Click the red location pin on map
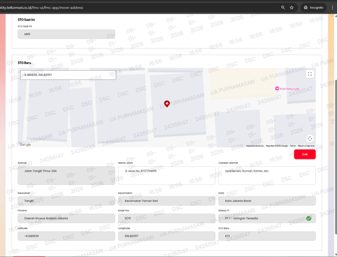Viewport: 337px width, 257px height. coord(166,104)
